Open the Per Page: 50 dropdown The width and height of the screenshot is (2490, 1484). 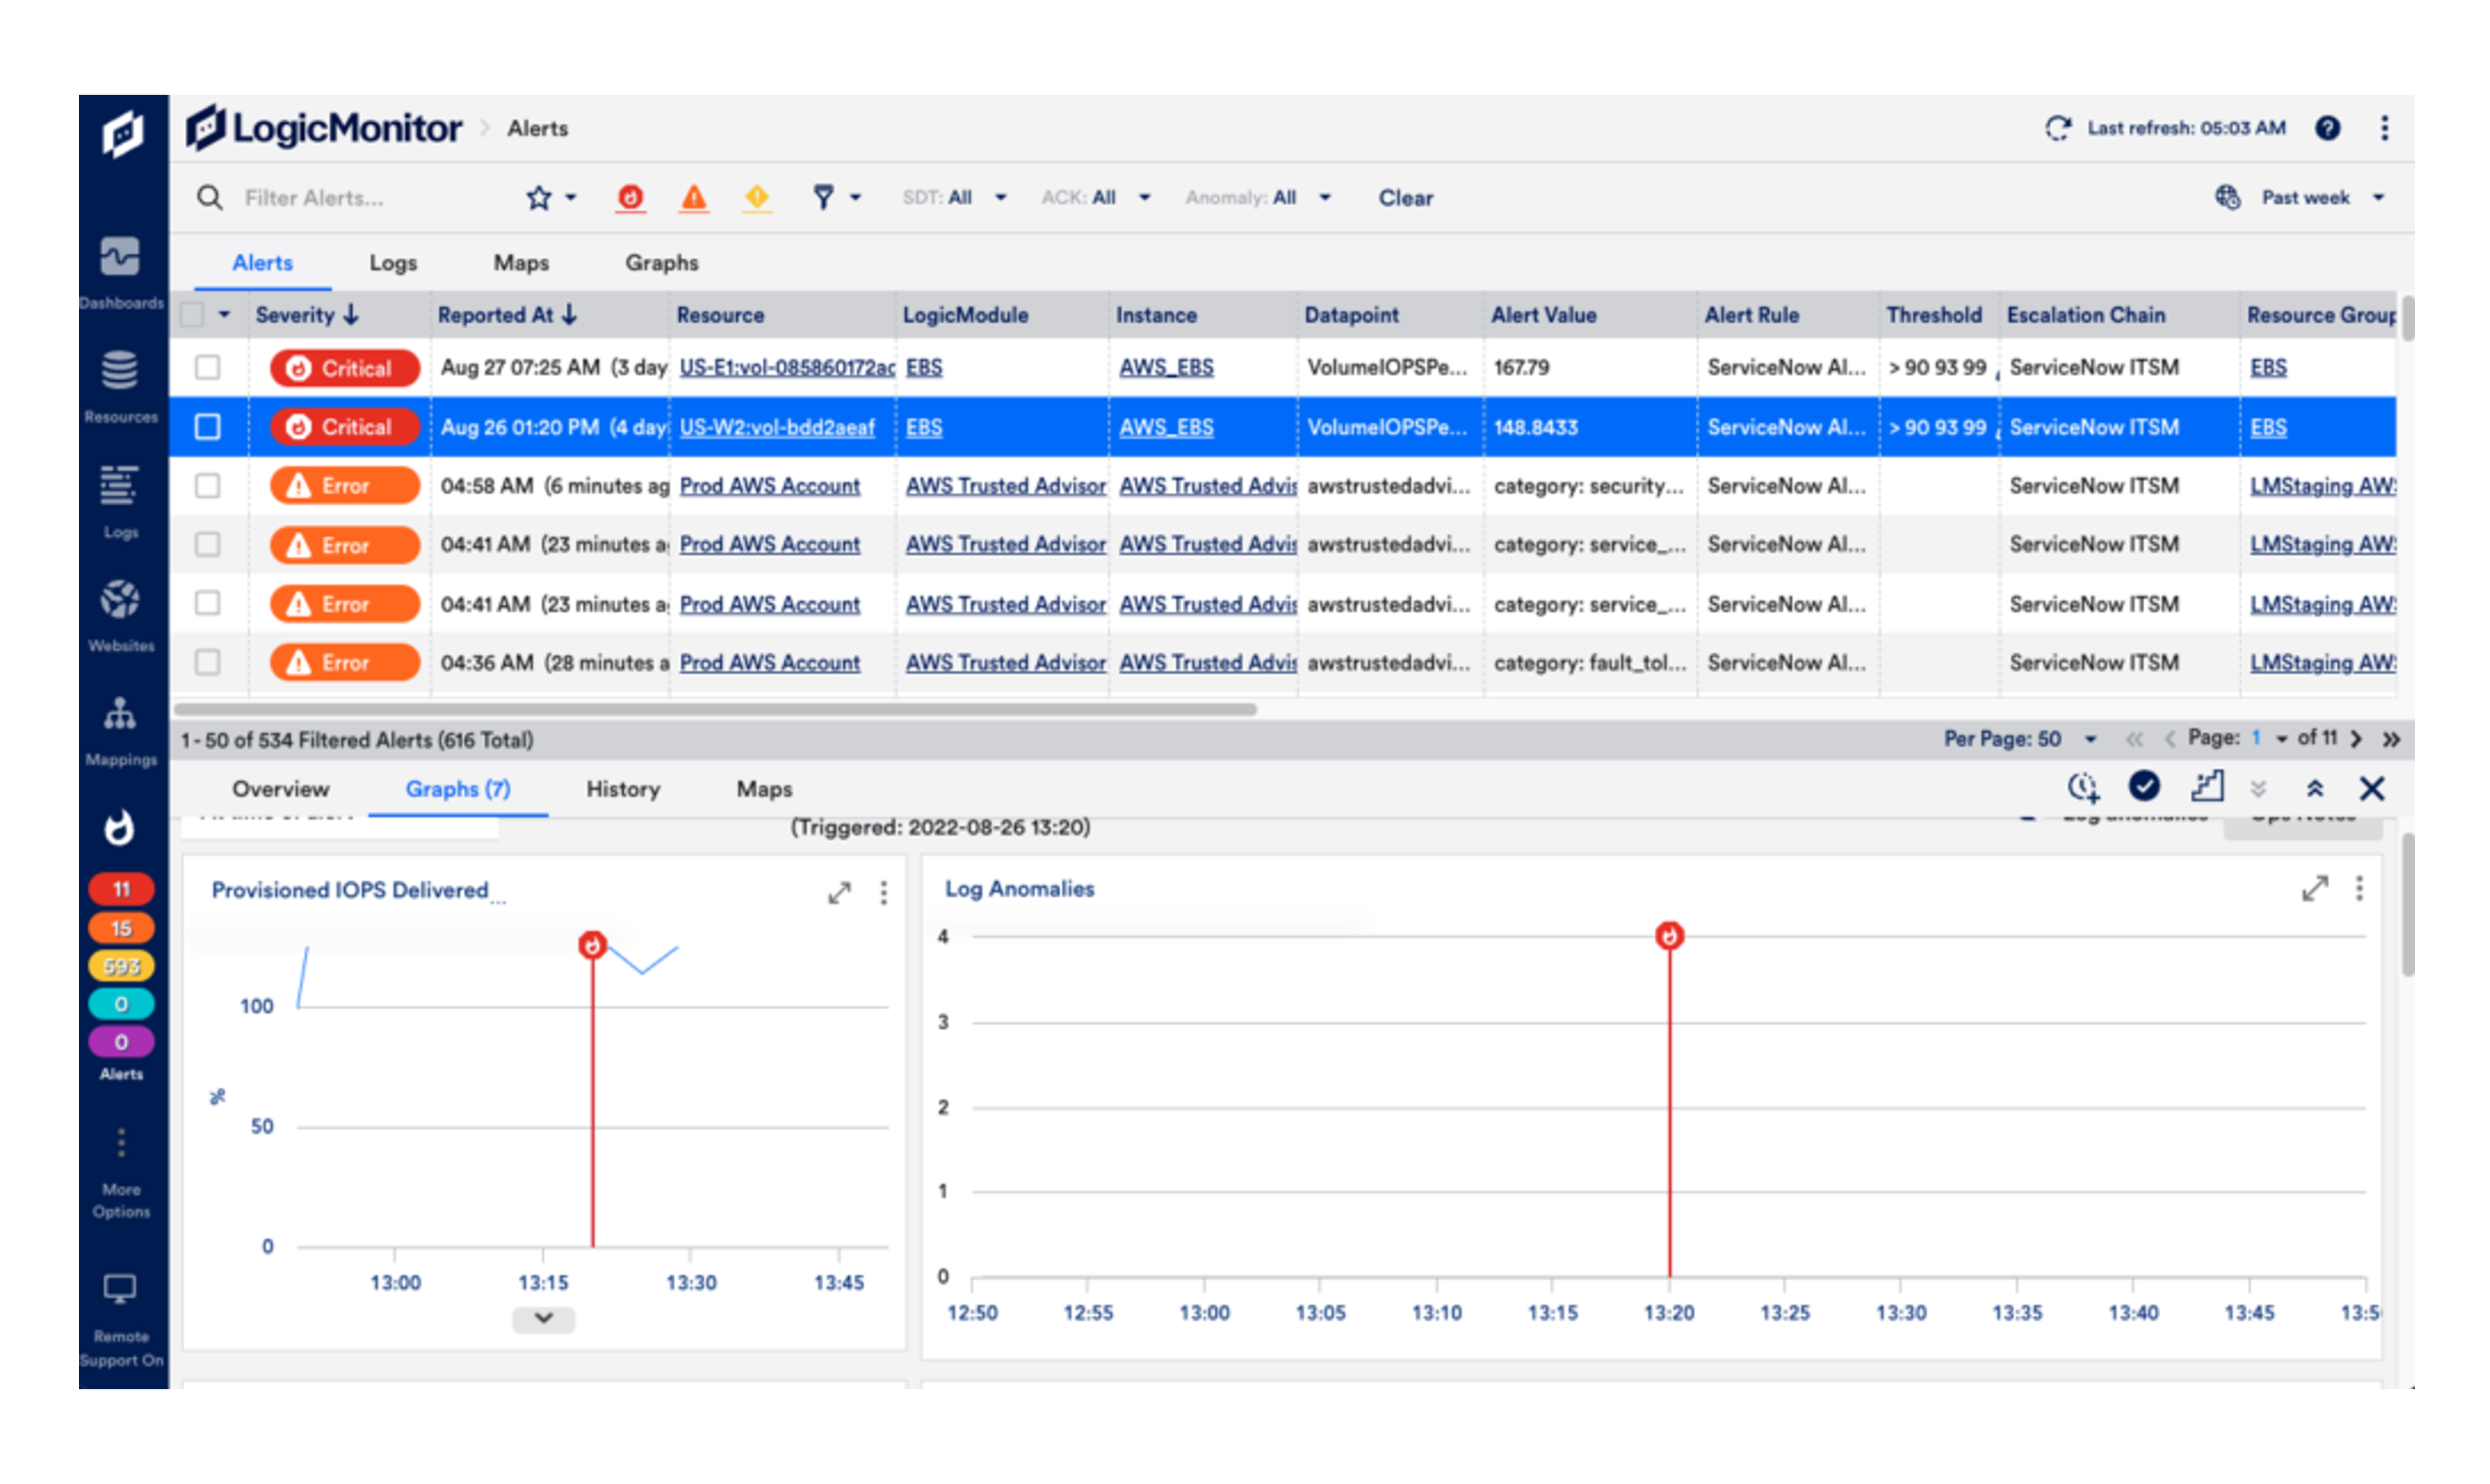(x=2020, y=739)
